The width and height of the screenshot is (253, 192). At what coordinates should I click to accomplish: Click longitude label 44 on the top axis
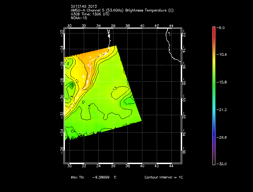(171, 26)
